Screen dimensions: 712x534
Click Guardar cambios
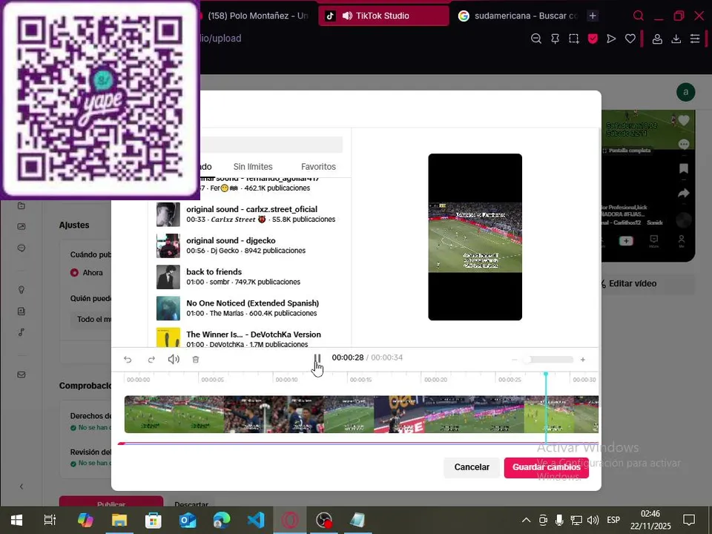tap(547, 467)
